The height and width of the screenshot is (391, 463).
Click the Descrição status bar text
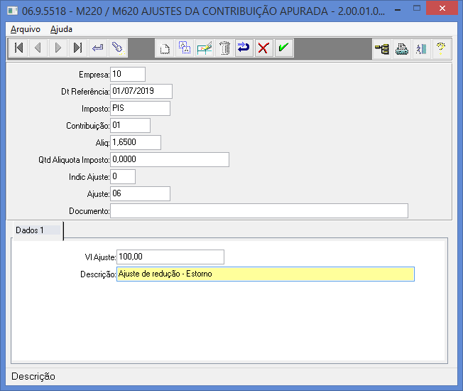(33, 377)
